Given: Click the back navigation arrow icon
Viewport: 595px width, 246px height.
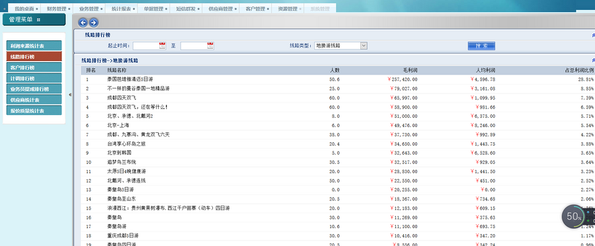Looking at the screenshot, I should 83,22.
